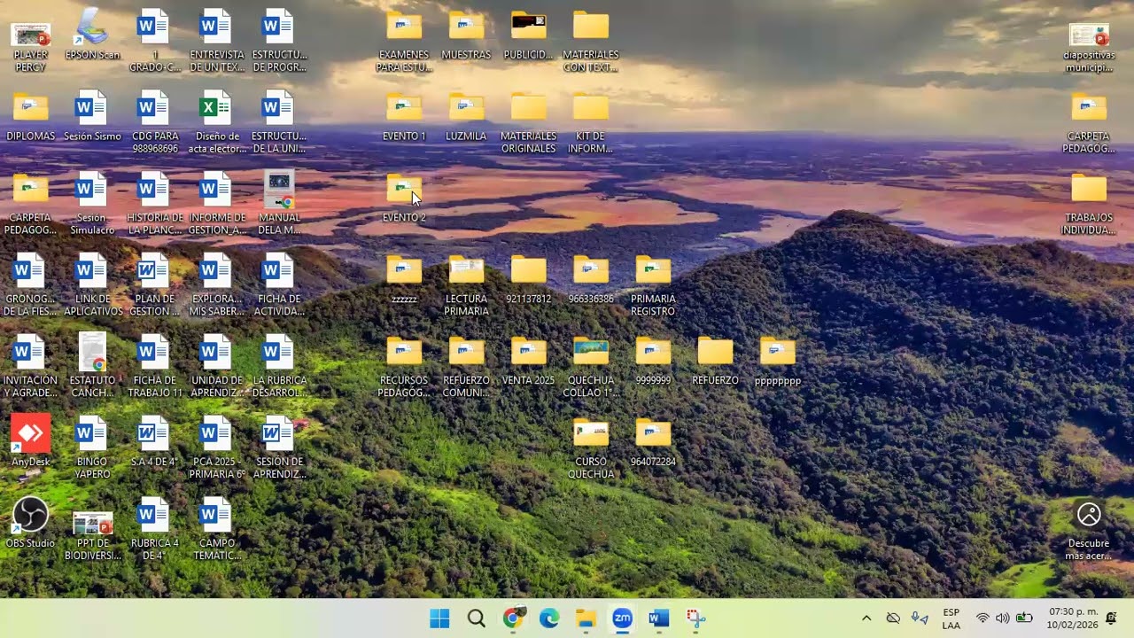Select EXAMENES PARA ESTU... folder

click(x=404, y=43)
